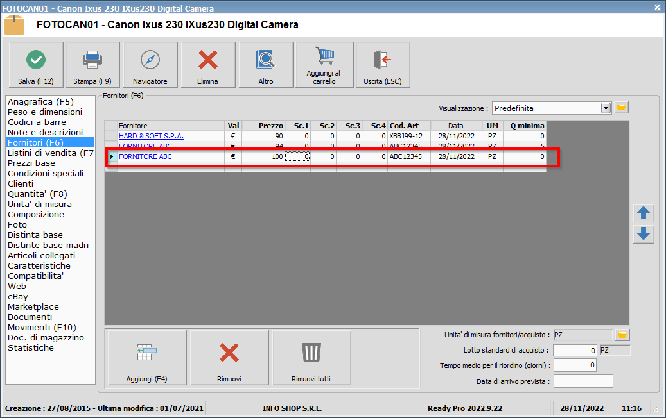Open the Distinta base section

point(35,235)
